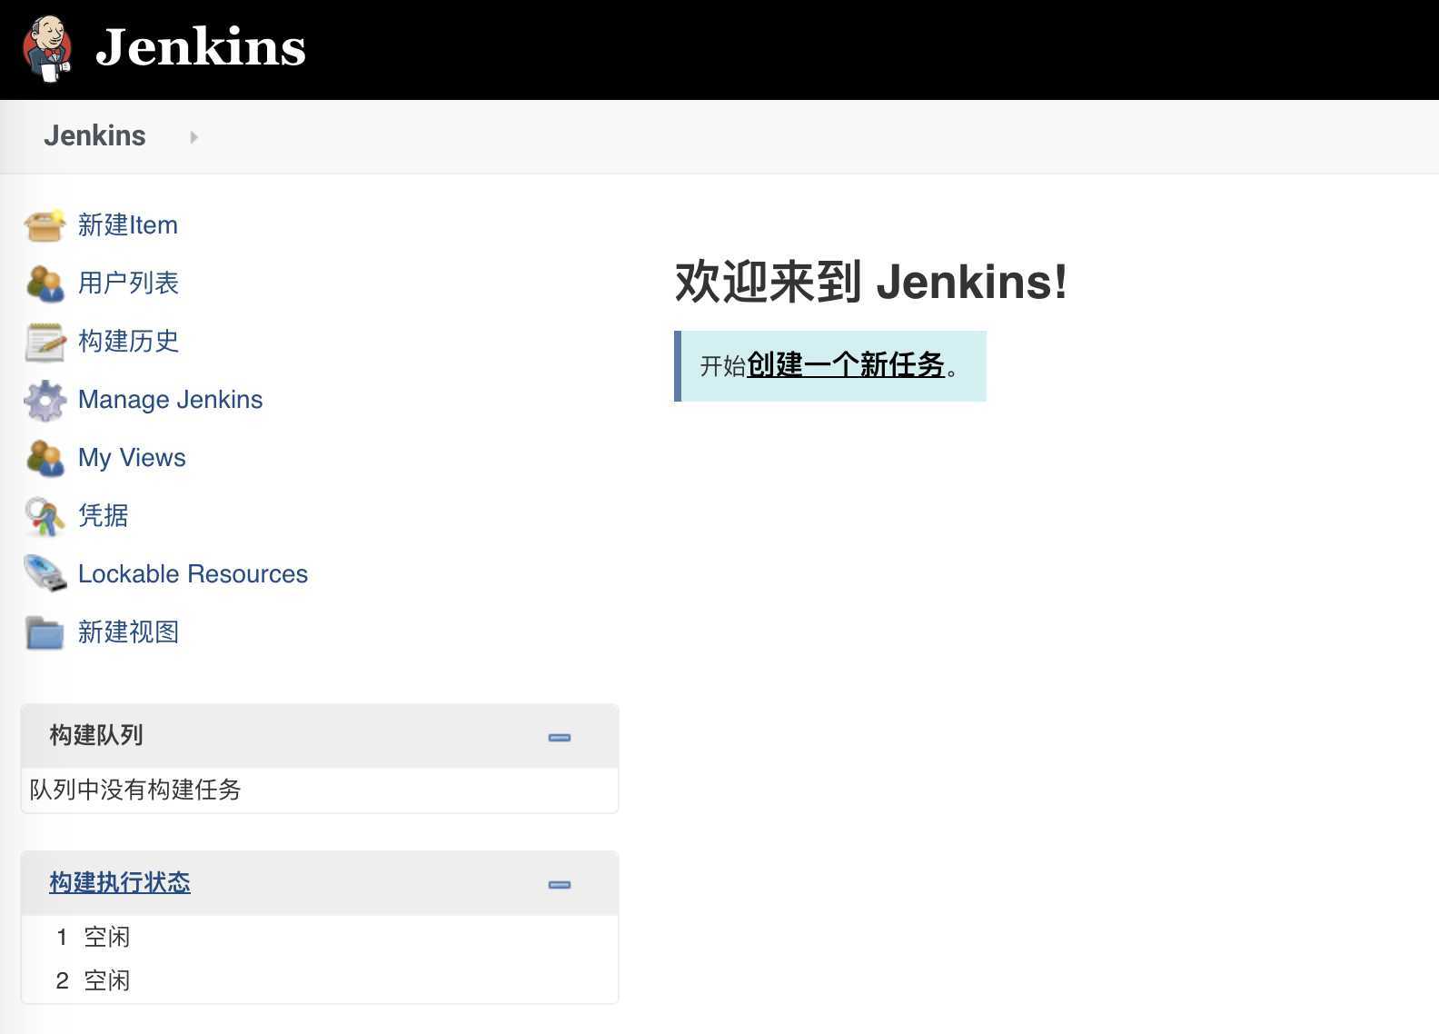The height and width of the screenshot is (1034, 1439).
Task: Click the 构建队列 panel heading
Action: [96, 735]
